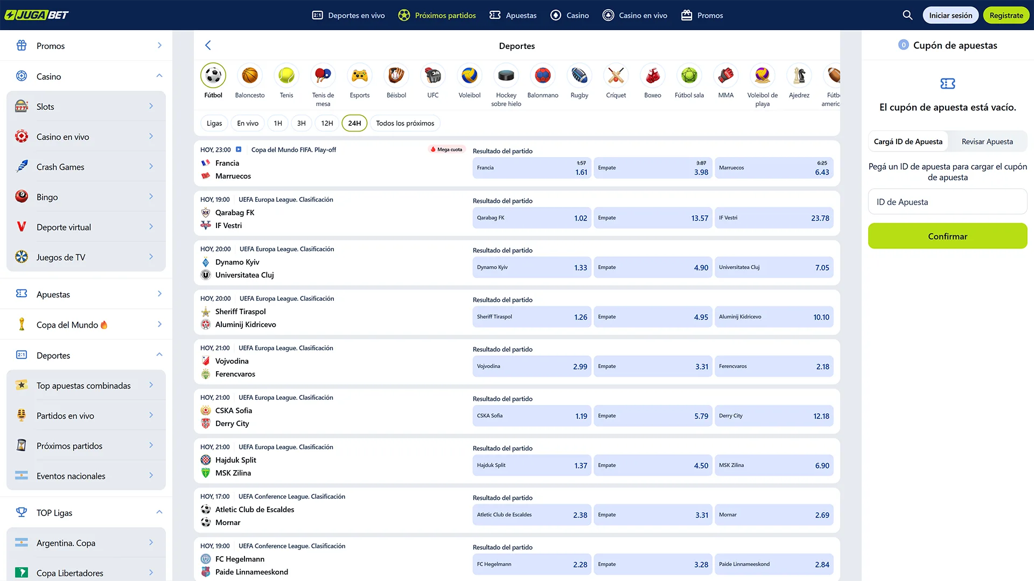This screenshot has height=581, width=1034.
Task: Collapse the Deportes sidebar section
Action: [159, 355]
